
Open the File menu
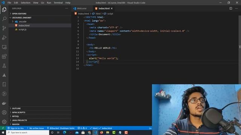(9, 3)
